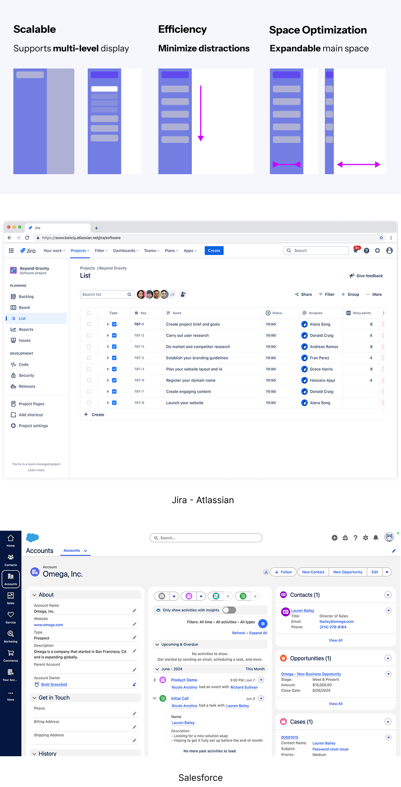
Task: Open Commerce cart icon in Salesforce sidebar
Action: (10, 656)
